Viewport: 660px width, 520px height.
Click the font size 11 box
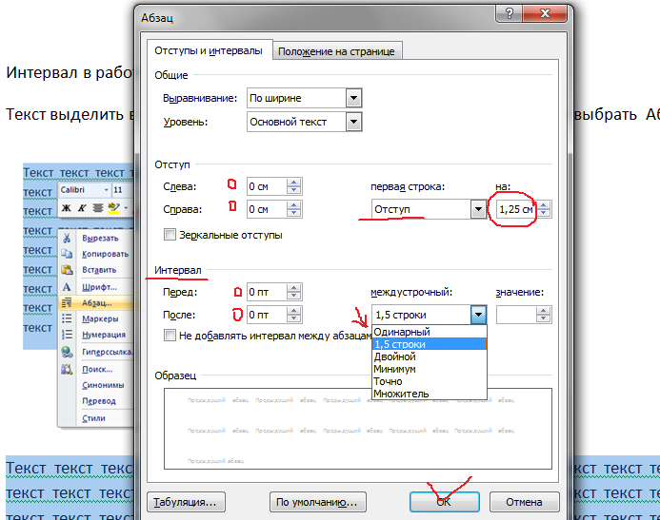[x=122, y=190]
